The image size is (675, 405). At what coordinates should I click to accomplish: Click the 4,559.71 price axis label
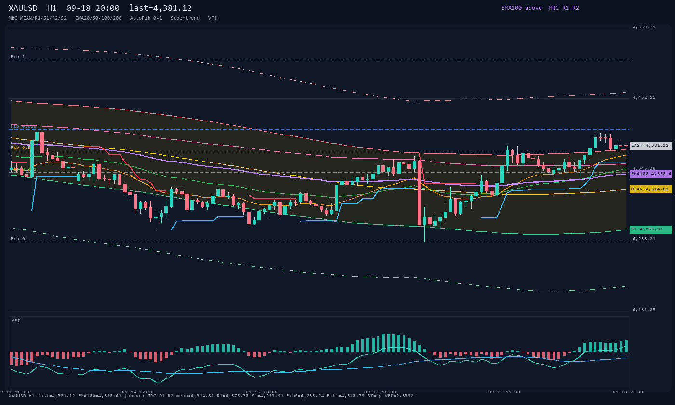644,27
